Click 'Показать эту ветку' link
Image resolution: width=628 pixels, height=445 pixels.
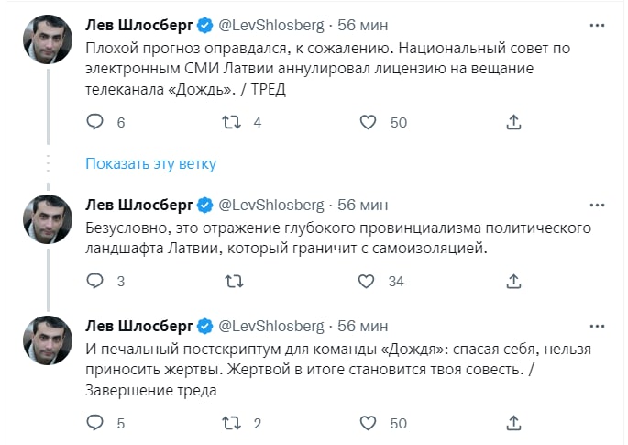tap(151, 163)
